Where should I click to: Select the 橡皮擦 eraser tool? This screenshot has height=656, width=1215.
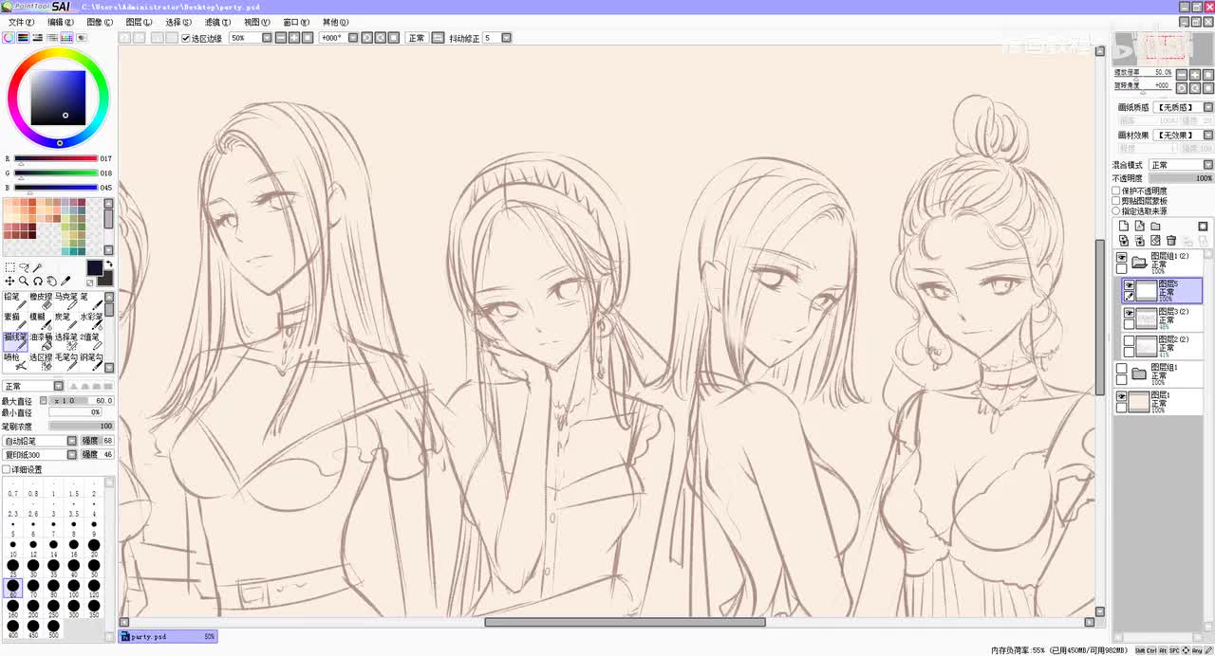point(41,301)
